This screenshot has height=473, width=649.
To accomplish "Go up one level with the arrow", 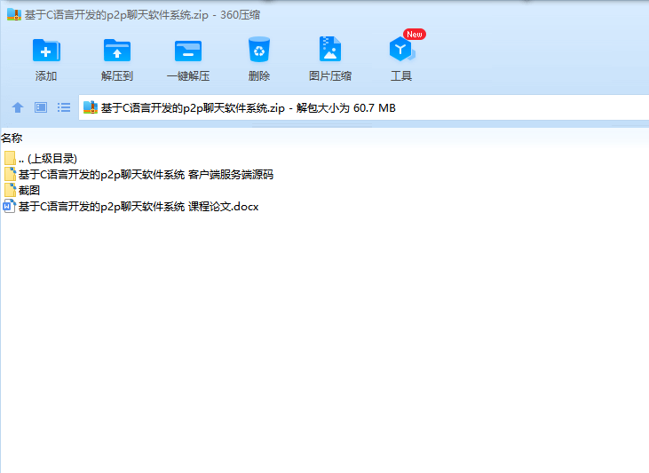I will (x=18, y=107).
